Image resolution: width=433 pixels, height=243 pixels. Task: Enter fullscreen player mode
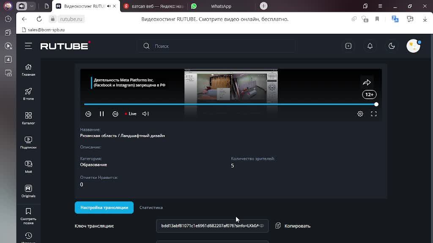374,114
